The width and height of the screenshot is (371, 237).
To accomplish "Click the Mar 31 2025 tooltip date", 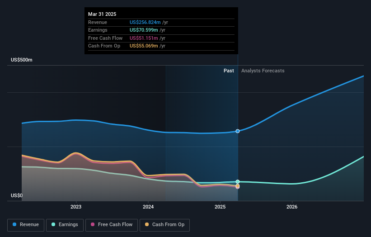I will click(102, 14).
